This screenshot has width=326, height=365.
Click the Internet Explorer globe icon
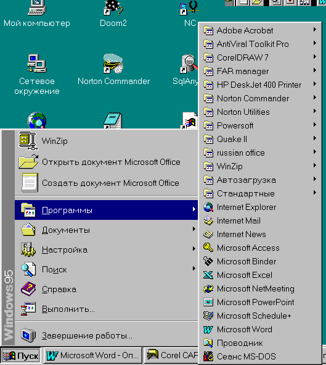208,207
